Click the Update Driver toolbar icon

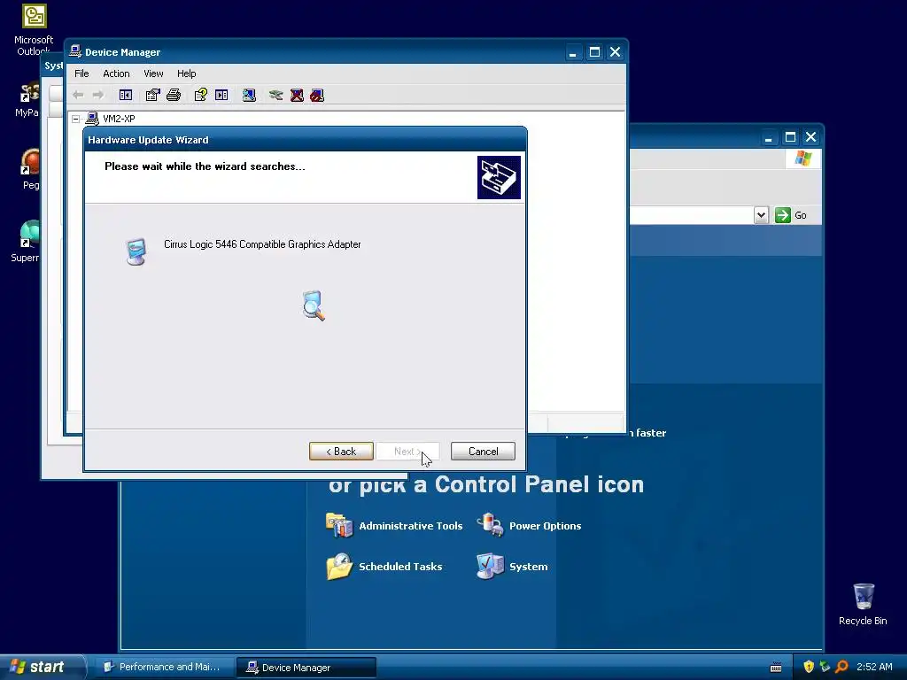coord(276,95)
